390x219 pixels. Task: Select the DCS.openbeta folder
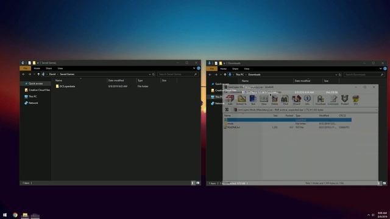click(x=65, y=86)
